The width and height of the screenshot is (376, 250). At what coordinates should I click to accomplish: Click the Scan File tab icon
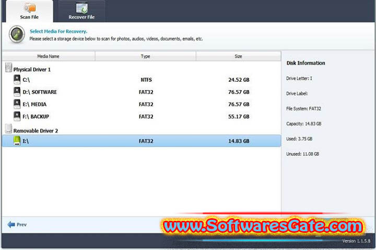pos(30,8)
